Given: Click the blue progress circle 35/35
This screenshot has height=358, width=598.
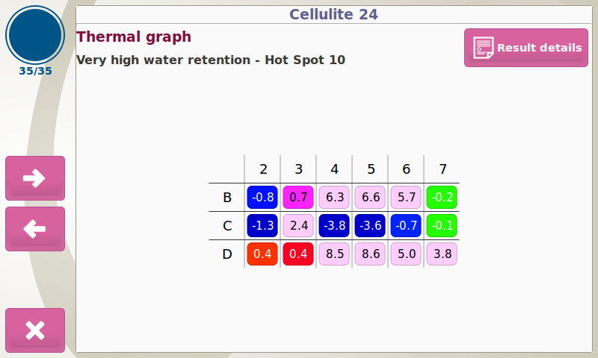Looking at the screenshot, I should pos(35,34).
